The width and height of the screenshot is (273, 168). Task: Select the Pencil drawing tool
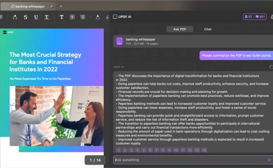point(98,17)
